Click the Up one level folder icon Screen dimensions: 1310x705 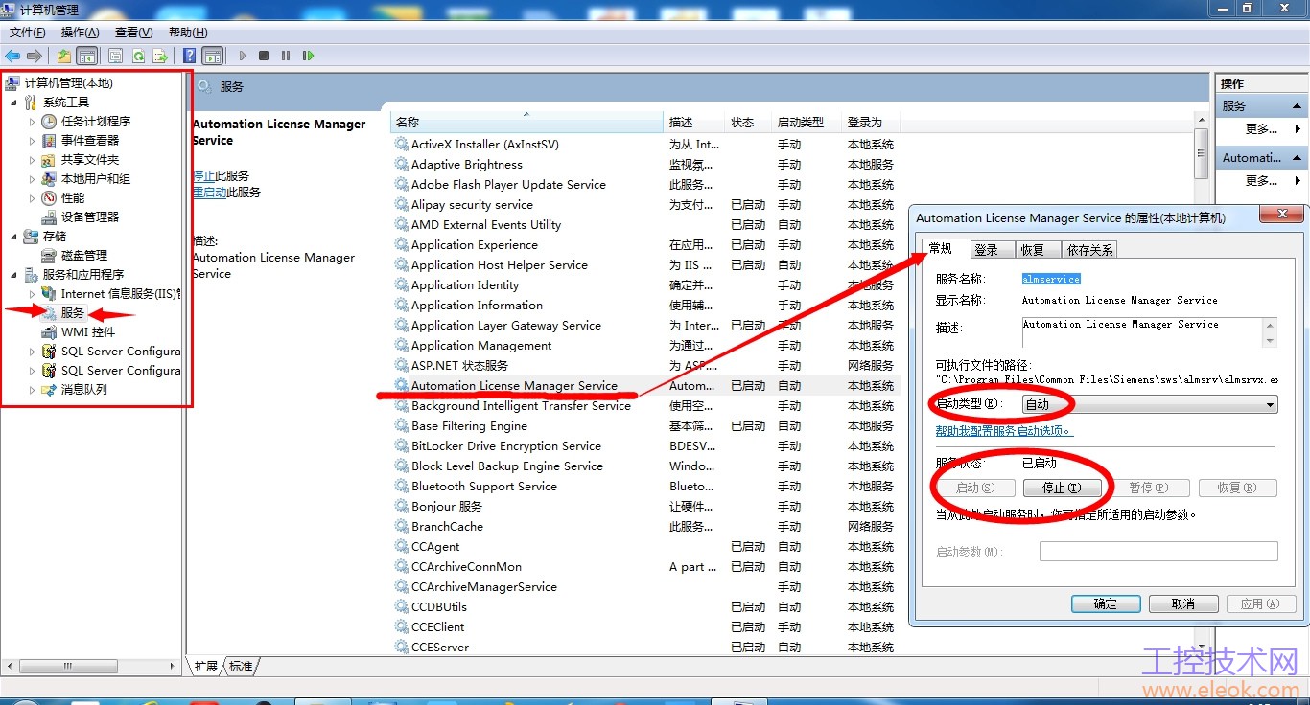coord(64,56)
